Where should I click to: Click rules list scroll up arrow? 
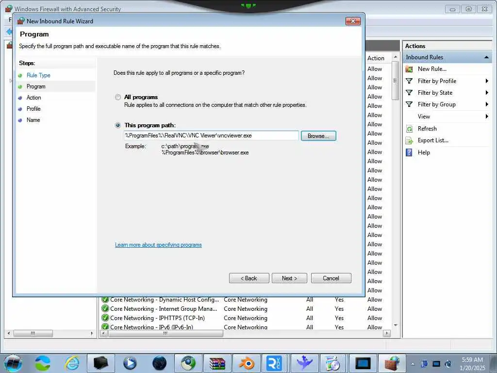coord(395,57)
